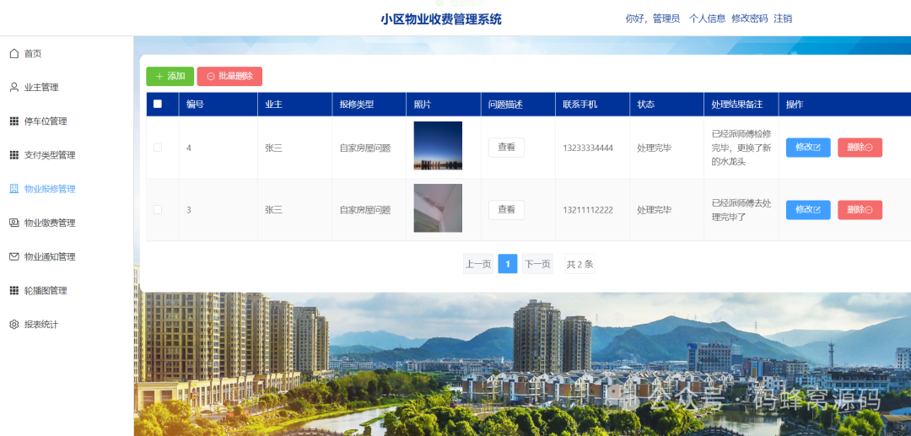Open the wall crack photo thumbnail
Image resolution: width=911 pixels, height=436 pixels.
pos(438,207)
